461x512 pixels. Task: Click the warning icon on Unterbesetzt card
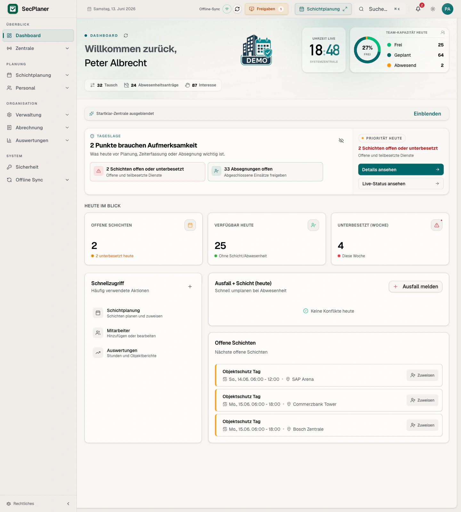pos(437,225)
